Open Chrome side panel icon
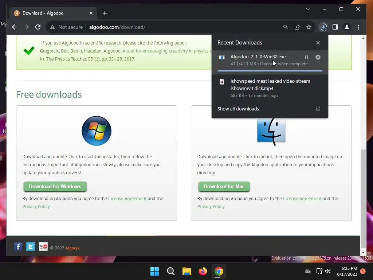 335,27
